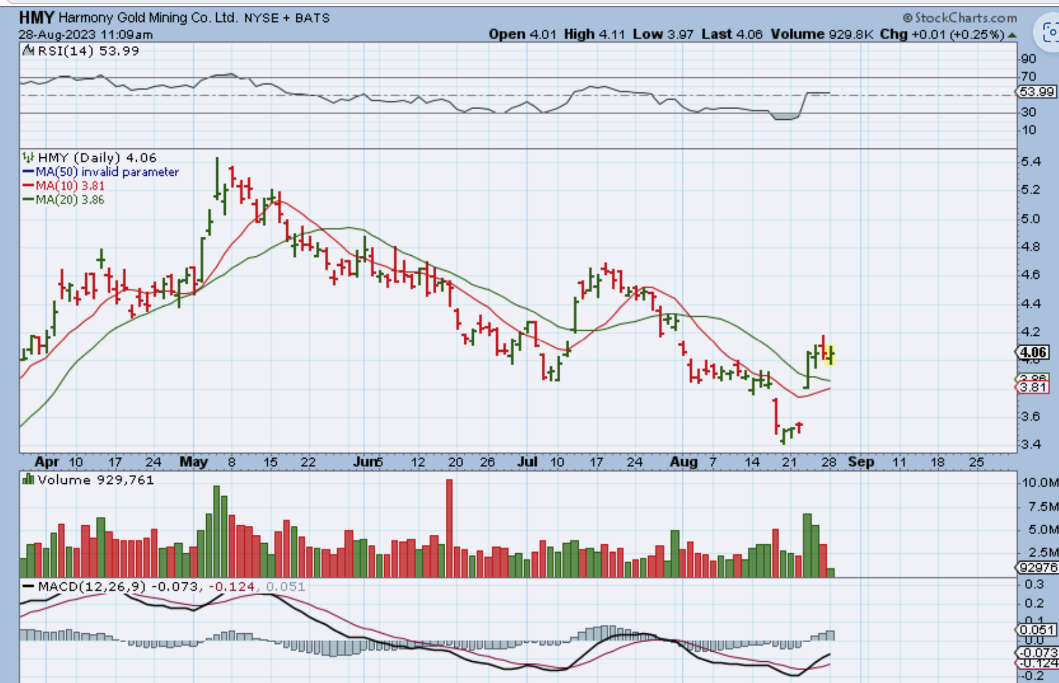This screenshot has height=683, width=1059.
Task: Click the tallest red volume spike bar
Action: [449, 527]
